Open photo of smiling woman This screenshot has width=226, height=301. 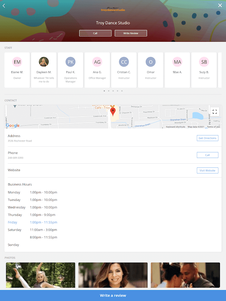(x=113, y=275)
